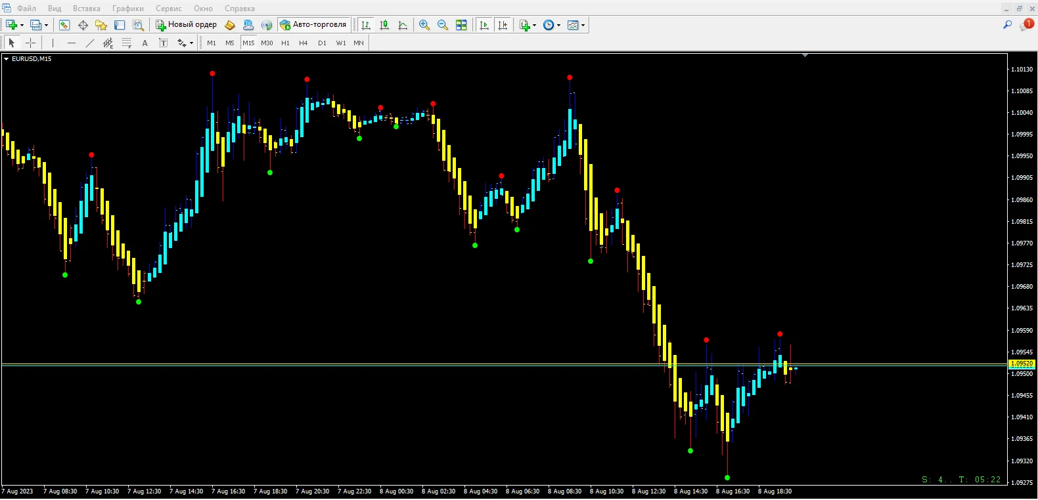Screen dimensions: 1038x500
Task: Open the Справка menu
Action: click(240, 9)
